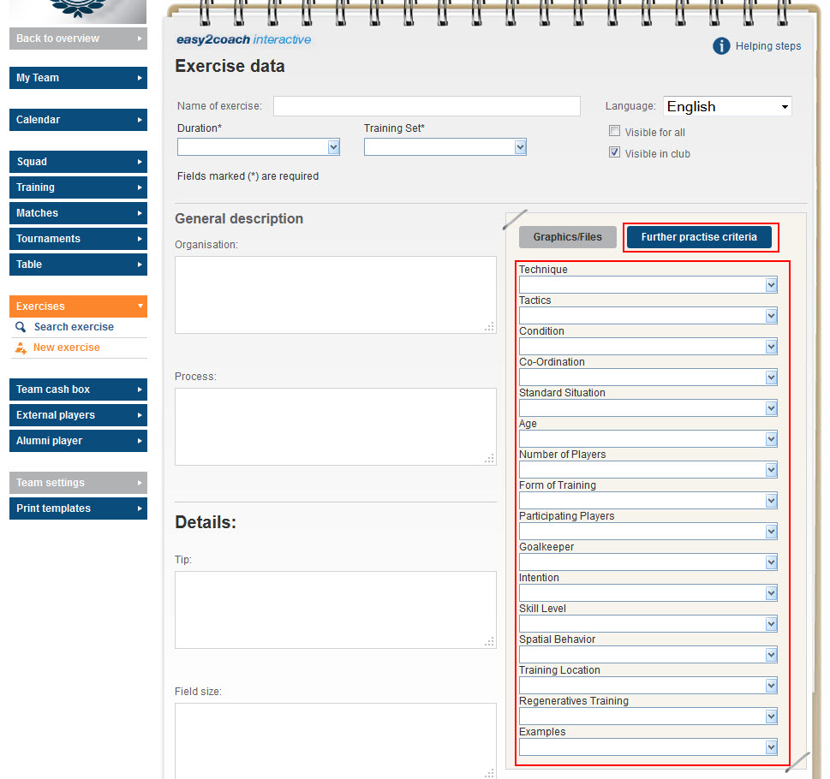
Task: Open the Examples dropdown
Action: coord(648,746)
